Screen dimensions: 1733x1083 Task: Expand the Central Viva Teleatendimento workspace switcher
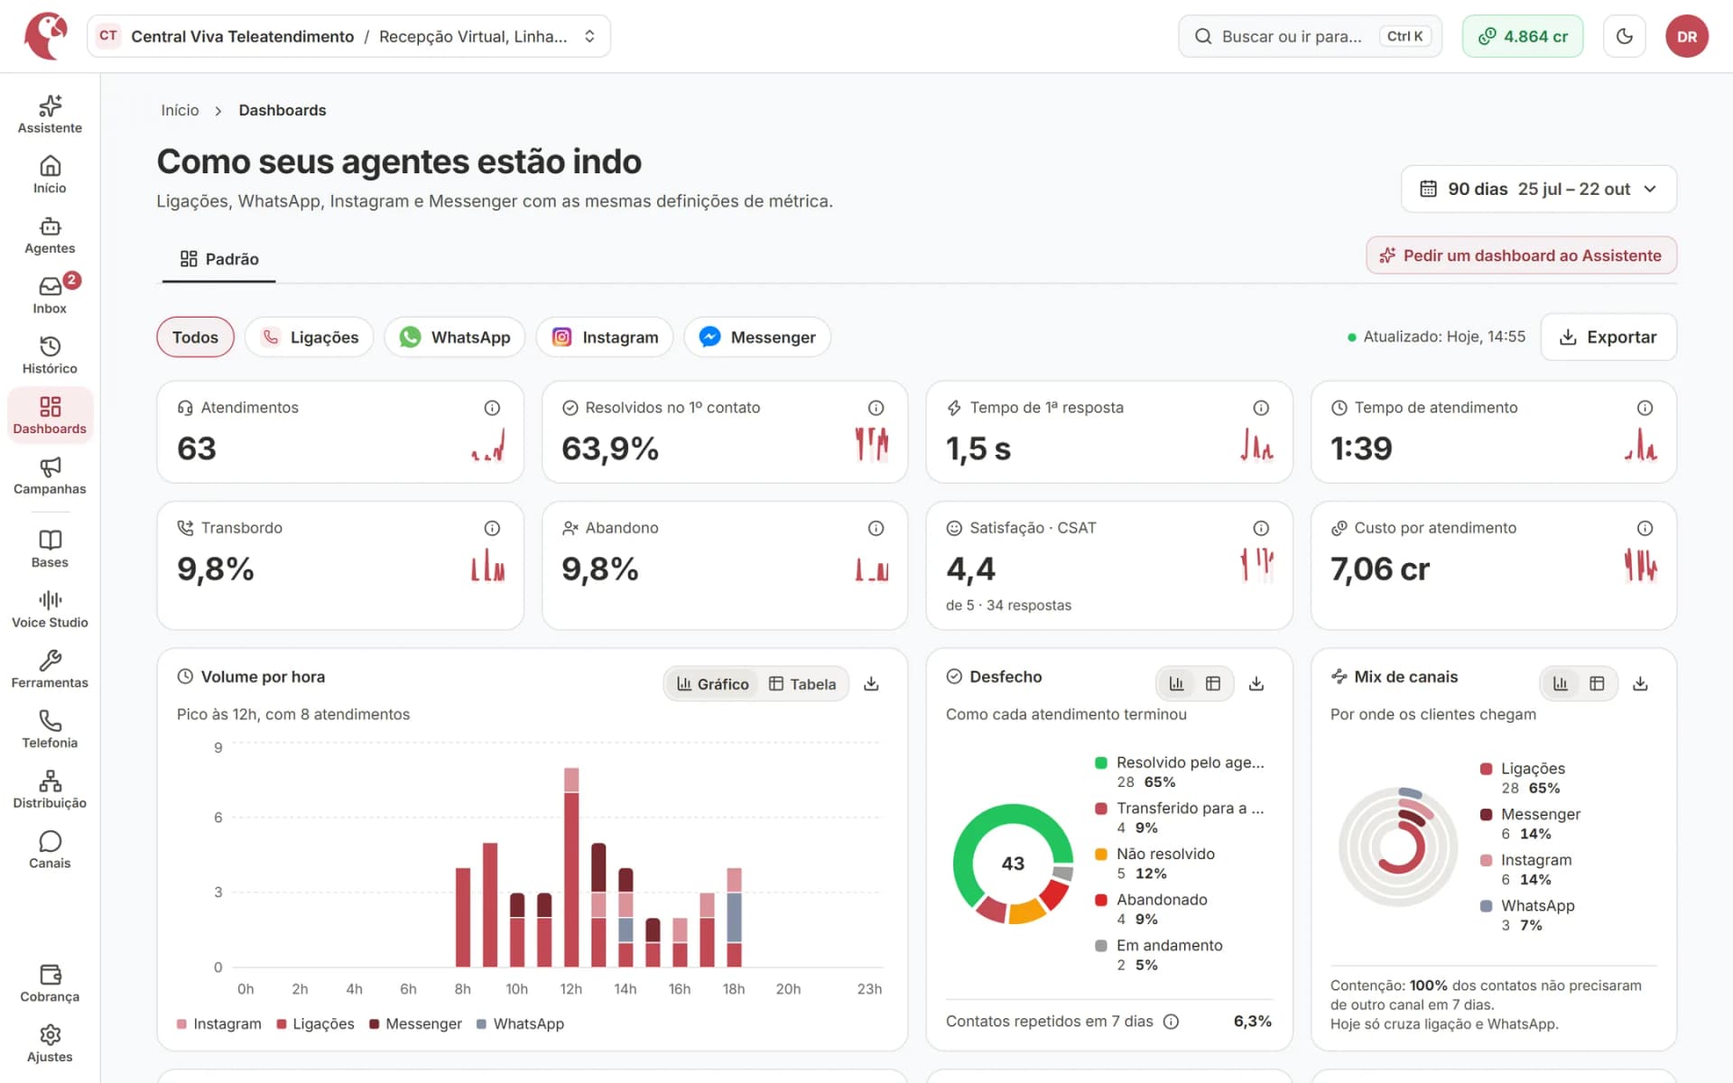click(348, 36)
